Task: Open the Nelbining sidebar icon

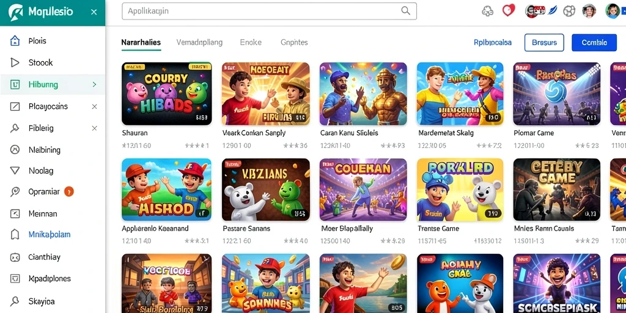Action: [x=15, y=150]
